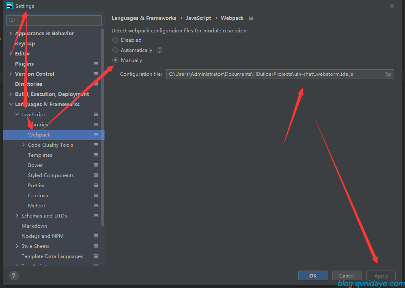This screenshot has height=288, width=405.
Task: Click the Apply button
Action: point(381,275)
